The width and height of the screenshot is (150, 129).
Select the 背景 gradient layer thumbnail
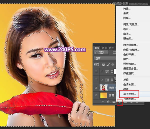tap(103, 95)
